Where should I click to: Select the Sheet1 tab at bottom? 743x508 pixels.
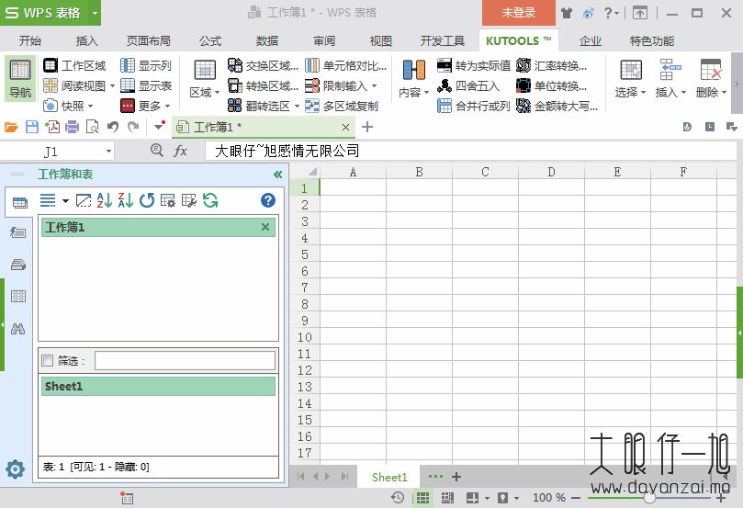click(389, 477)
